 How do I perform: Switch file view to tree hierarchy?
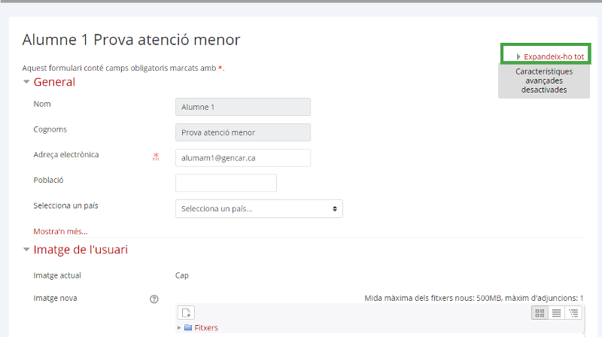tap(574, 313)
